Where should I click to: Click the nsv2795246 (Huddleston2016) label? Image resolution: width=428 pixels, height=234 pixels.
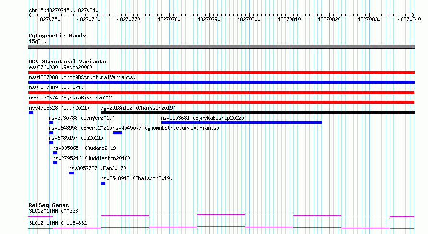(x=91, y=158)
